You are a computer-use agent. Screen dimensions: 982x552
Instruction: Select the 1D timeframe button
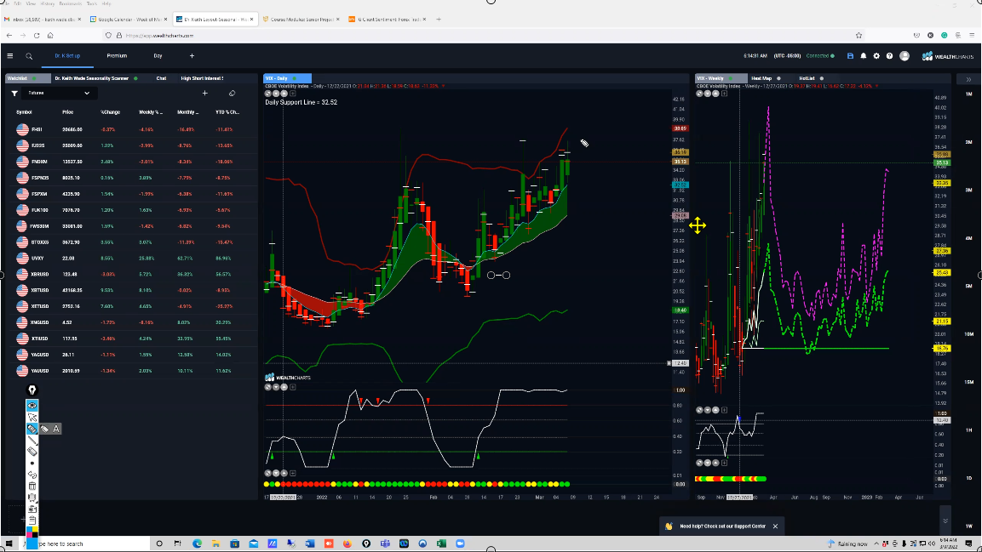tap(969, 478)
